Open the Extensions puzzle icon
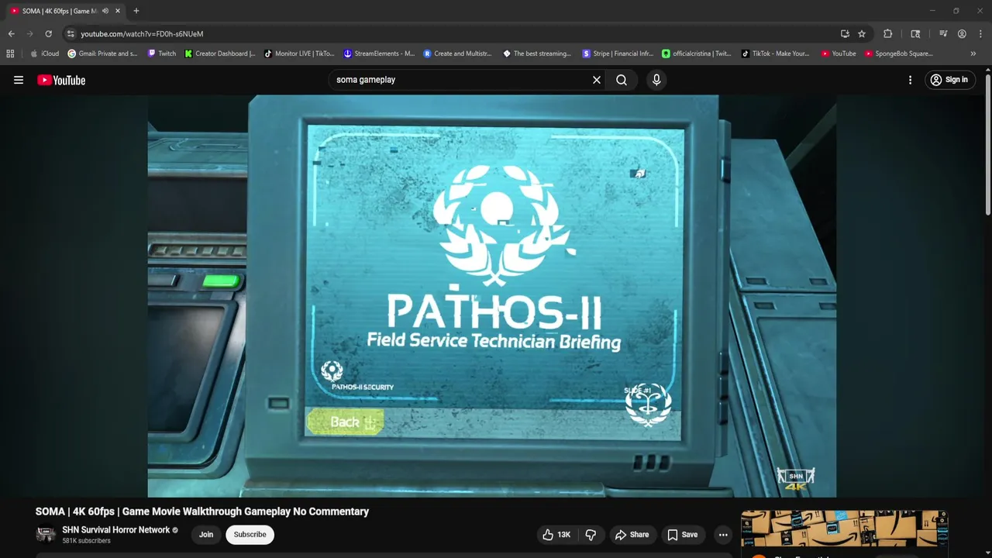This screenshot has height=558, width=992. click(888, 34)
